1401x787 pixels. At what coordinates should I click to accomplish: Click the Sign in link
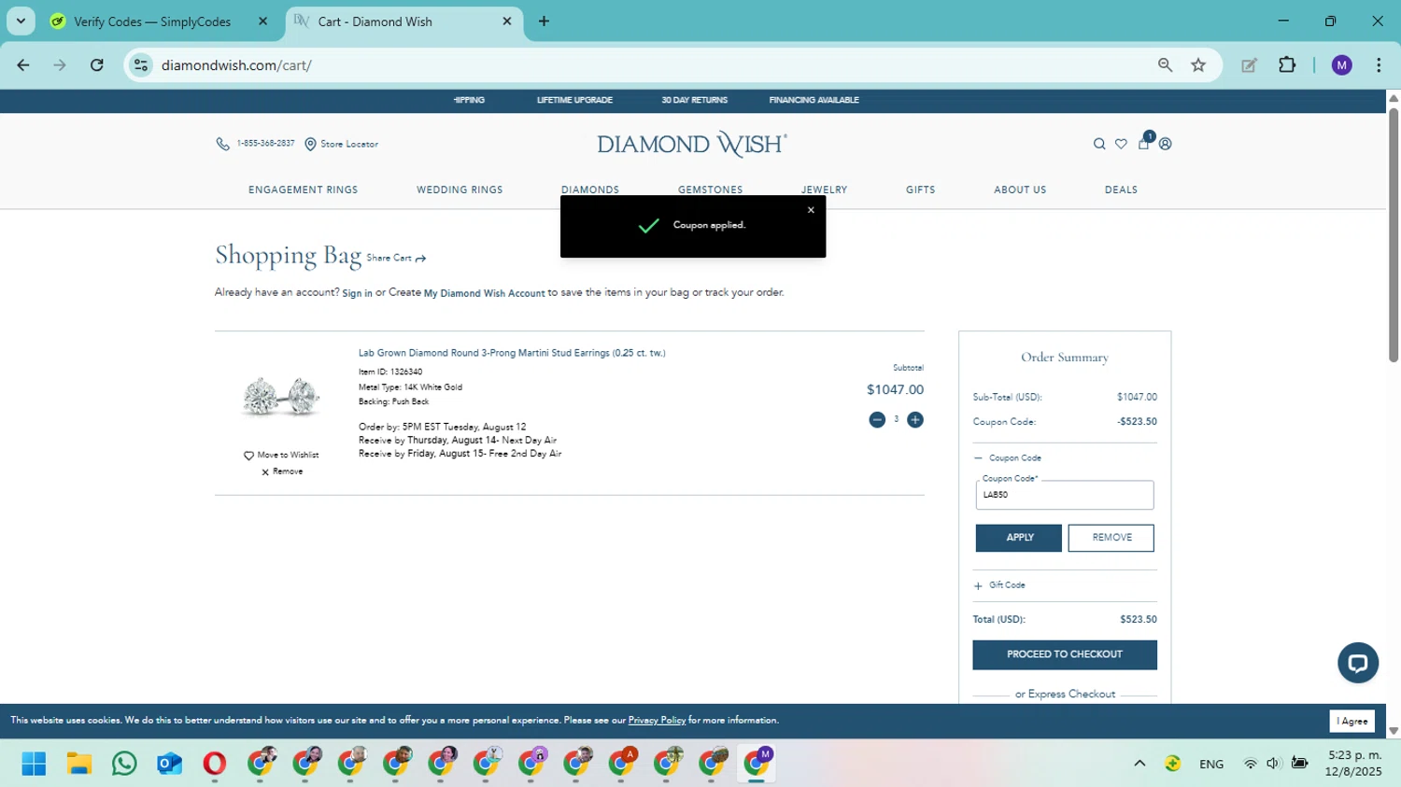pyautogui.click(x=357, y=293)
